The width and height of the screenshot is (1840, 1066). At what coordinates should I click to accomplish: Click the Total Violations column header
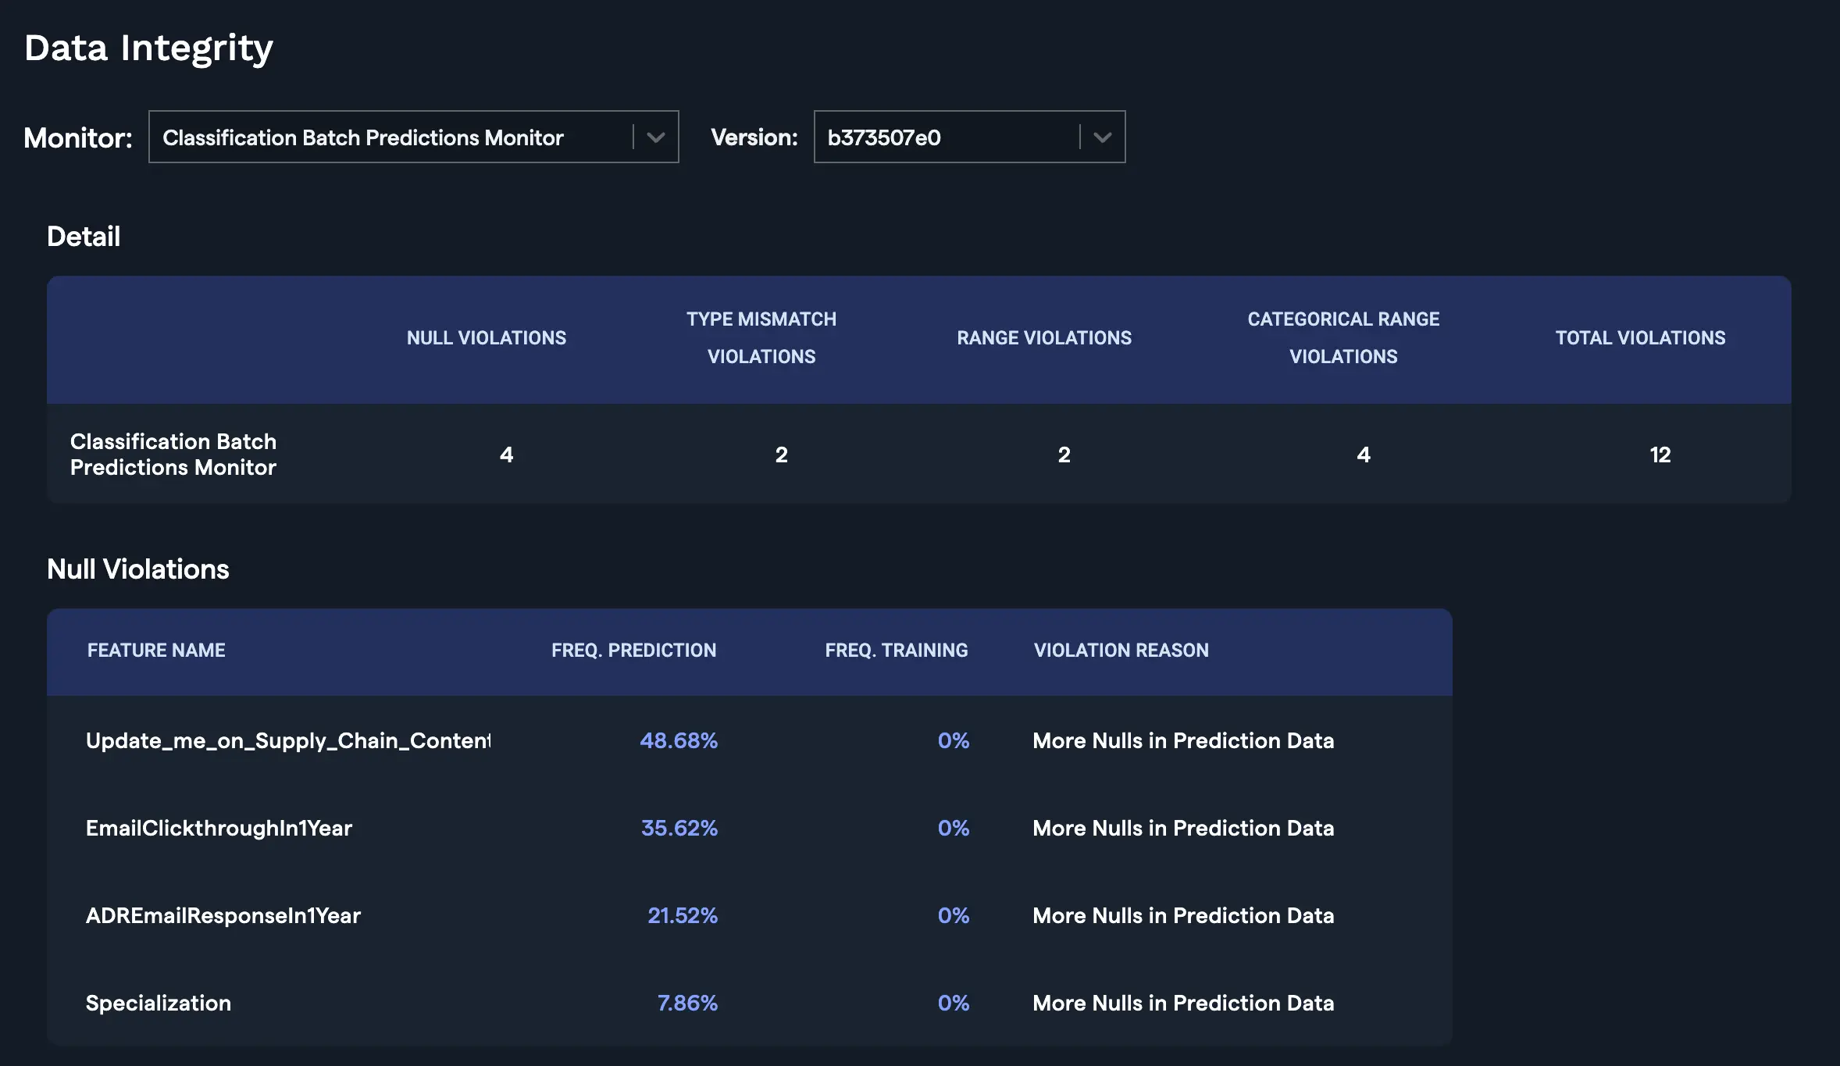(x=1640, y=338)
